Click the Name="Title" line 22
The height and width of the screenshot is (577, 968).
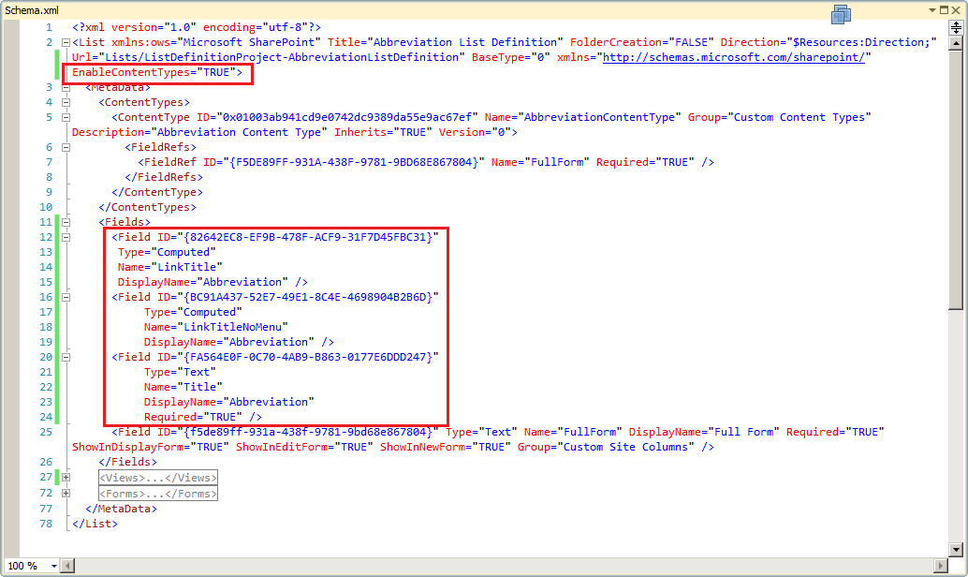point(183,387)
